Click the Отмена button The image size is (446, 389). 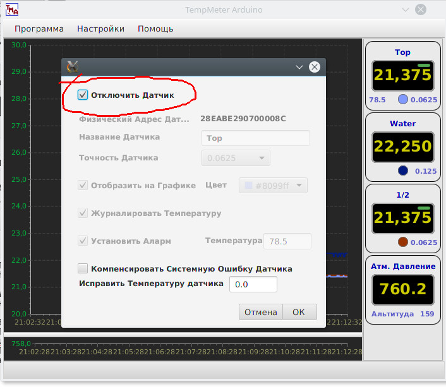[261, 312]
